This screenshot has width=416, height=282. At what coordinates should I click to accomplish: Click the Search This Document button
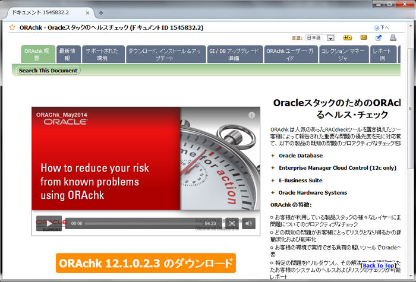coord(48,71)
